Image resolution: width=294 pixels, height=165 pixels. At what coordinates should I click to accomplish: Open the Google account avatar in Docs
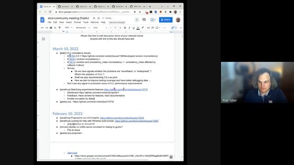coord(178,20)
